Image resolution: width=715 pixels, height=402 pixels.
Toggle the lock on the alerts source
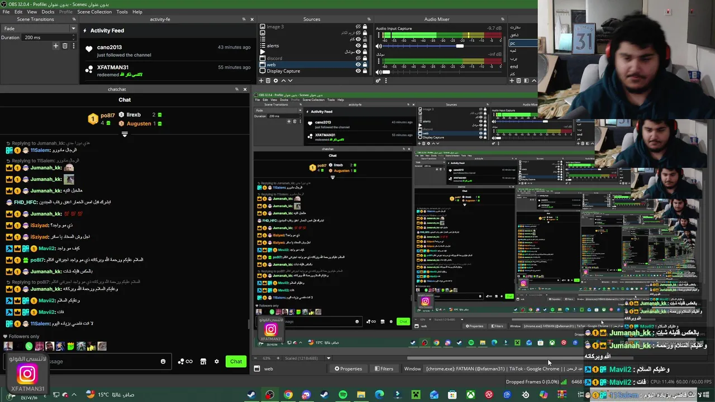point(365,45)
